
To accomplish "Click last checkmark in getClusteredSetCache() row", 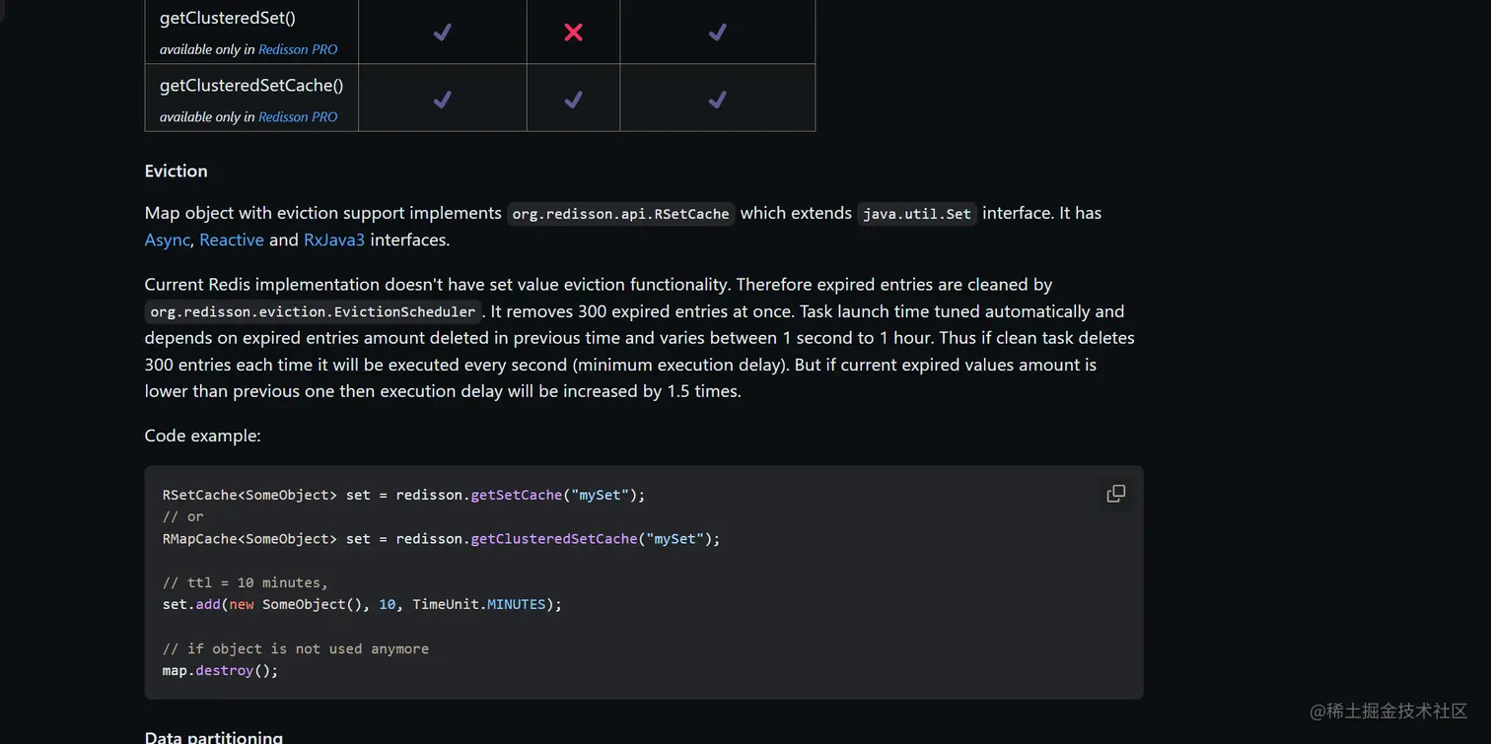I will pos(717,100).
